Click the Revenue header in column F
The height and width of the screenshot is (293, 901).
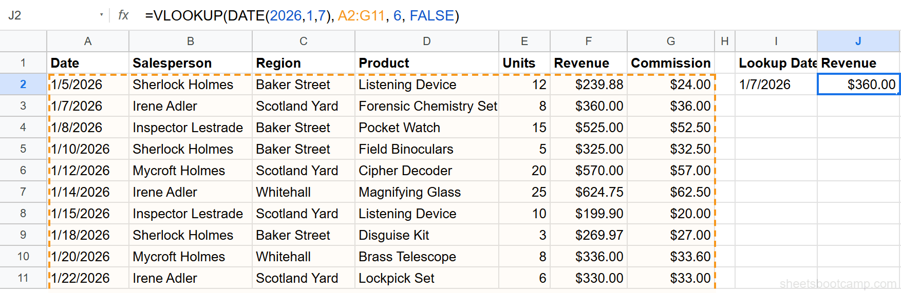589,63
